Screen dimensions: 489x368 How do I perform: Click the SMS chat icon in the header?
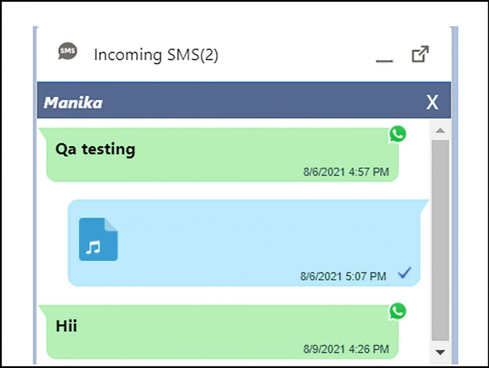pos(67,51)
